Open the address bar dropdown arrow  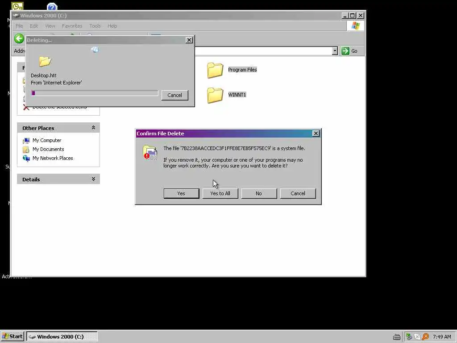point(335,51)
